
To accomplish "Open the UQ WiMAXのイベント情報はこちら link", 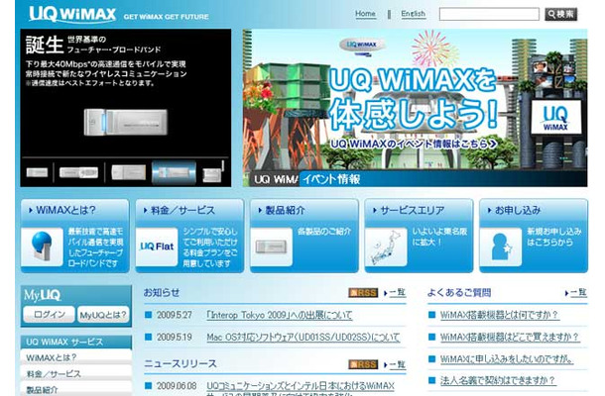I will click(x=414, y=145).
